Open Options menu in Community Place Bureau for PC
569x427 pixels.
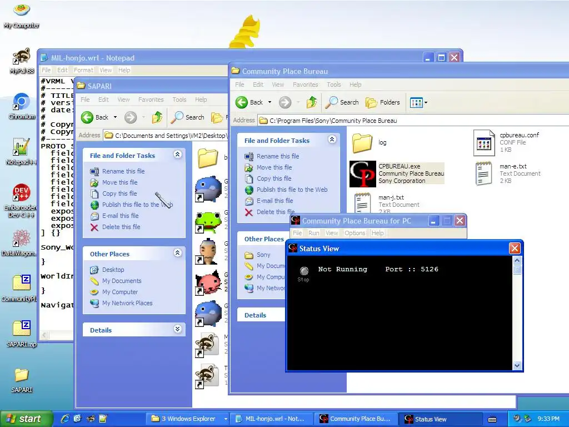coord(355,233)
